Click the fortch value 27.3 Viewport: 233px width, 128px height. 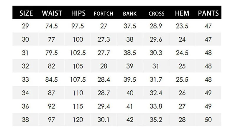pos(104,40)
